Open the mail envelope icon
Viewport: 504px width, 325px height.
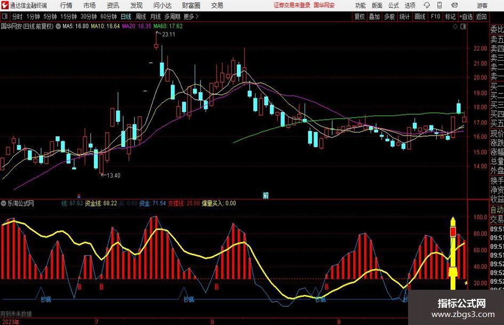(454, 5)
